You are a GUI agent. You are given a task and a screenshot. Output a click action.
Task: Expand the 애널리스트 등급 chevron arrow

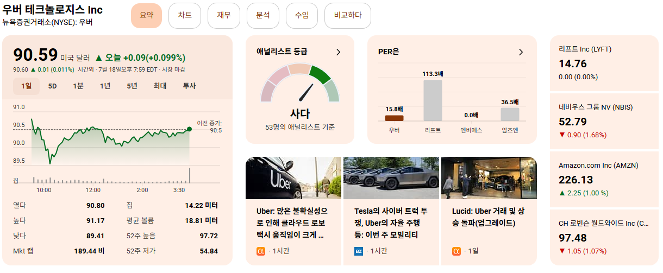pos(338,52)
